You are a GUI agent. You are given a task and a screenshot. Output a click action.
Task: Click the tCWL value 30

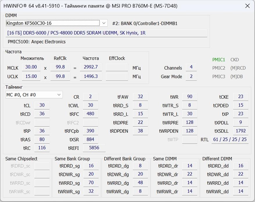point(90,105)
